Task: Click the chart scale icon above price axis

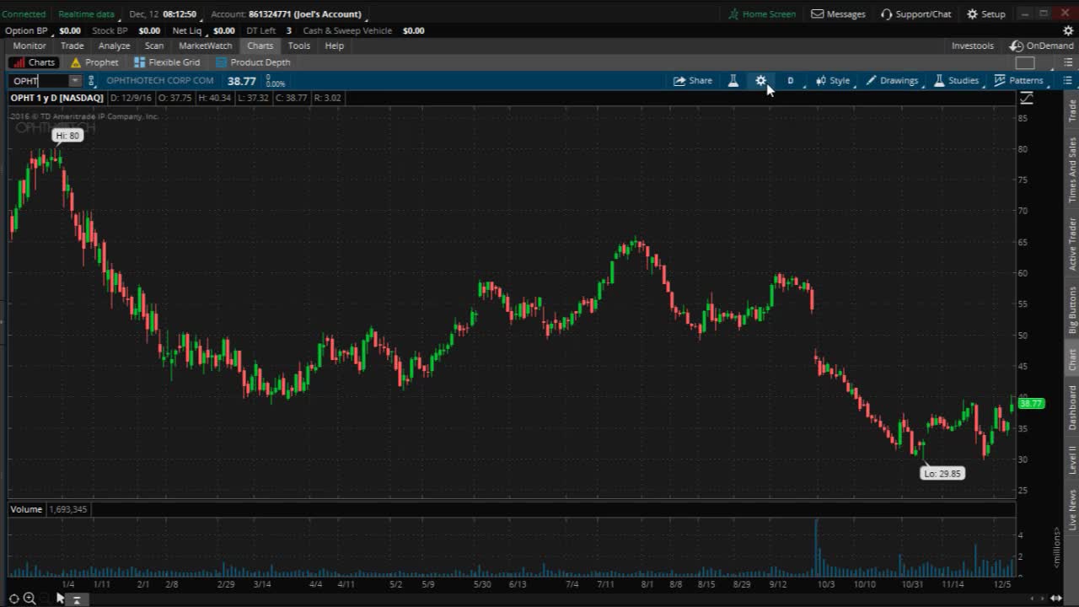Action: [x=1027, y=99]
